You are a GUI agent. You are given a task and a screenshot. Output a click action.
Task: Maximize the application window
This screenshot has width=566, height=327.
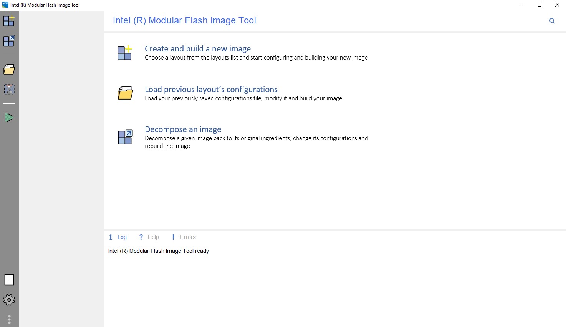(540, 5)
